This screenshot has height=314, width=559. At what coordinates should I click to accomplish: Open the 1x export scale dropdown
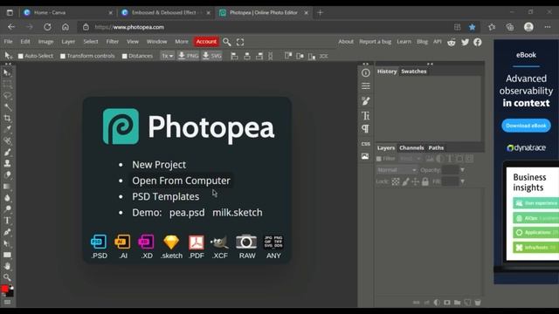click(167, 56)
